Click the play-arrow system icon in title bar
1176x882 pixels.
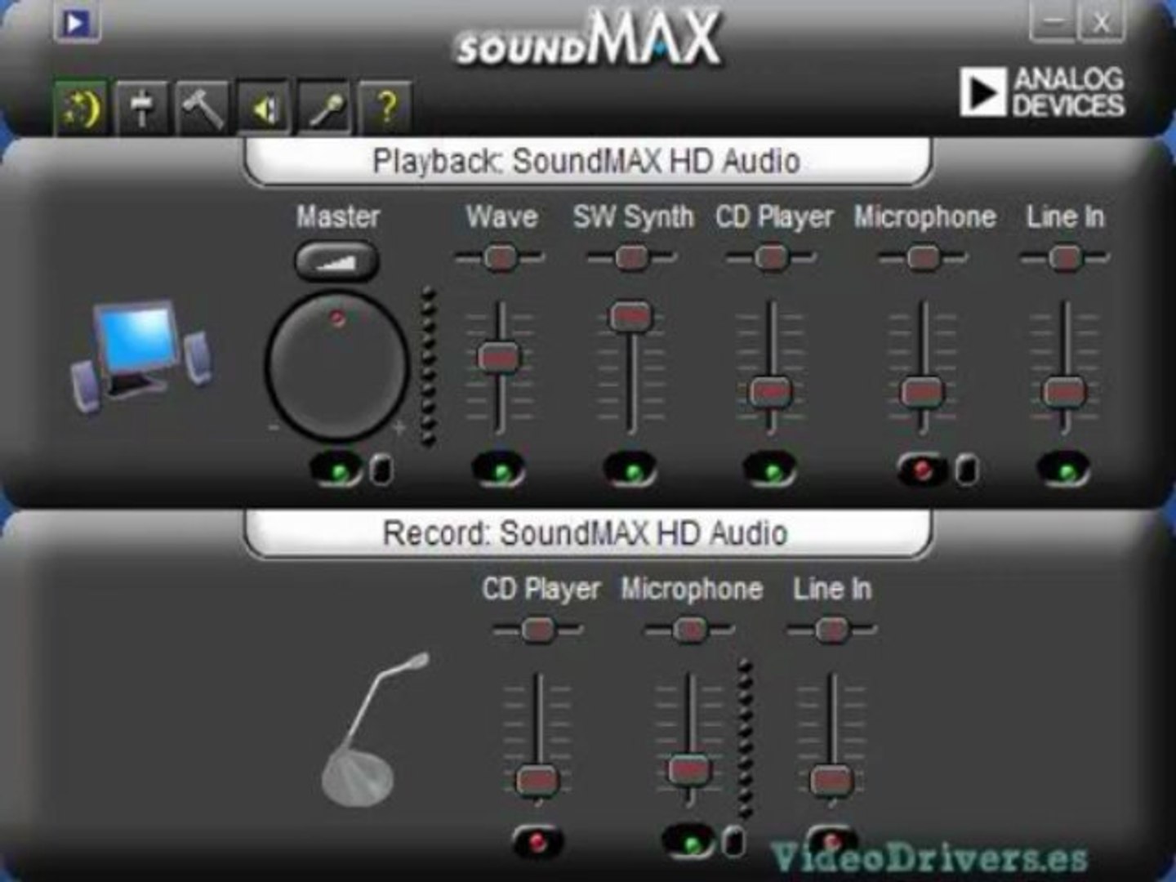click(78, 22)
